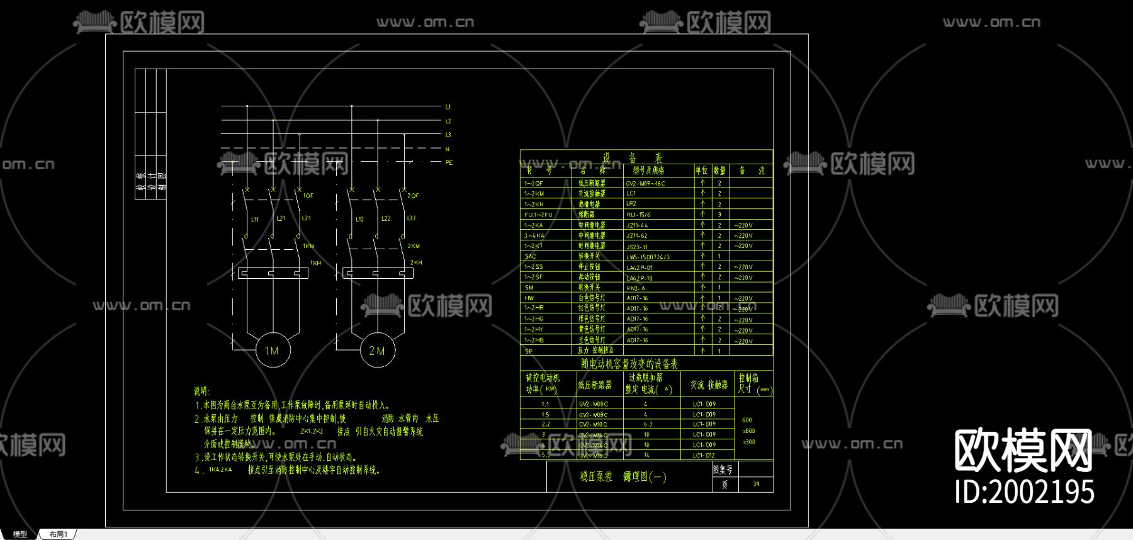The width and height of the screenshot is (1133, 540).
Task: Select the 2QF breaker label
Action: pyautogui.click(x=413, y=196)
